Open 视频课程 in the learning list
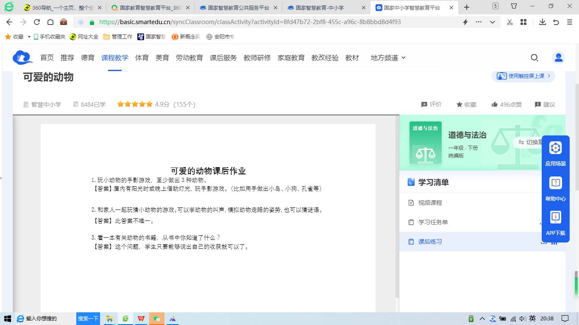Viewport: 579px width, 325px height. (430, 203)
